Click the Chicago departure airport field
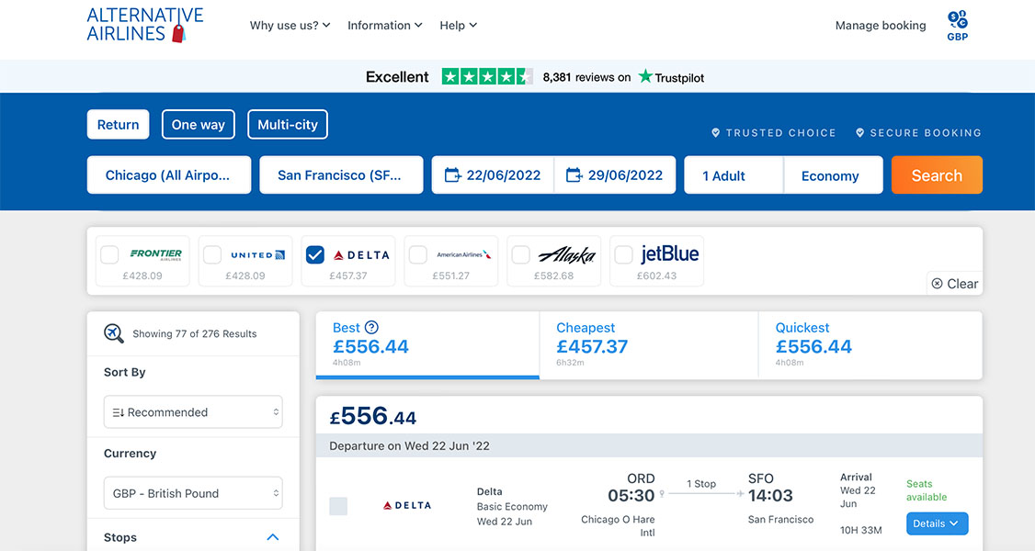This screenshot has height=551, width=1035. 168,174
